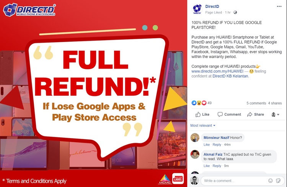Click the DirectD page profile picture
Image resolution: width=287 pixels, height=187 pixels.
tap(197, 9)
